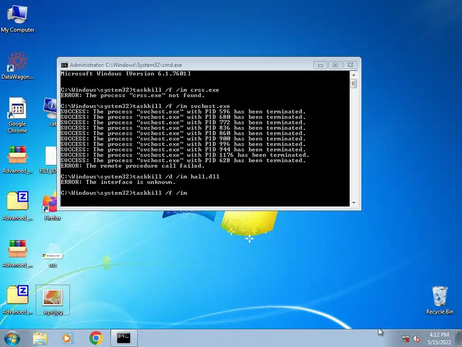Click the PID 628 terminated line
This screenshot has height=347, width=462.
[183, 160]
